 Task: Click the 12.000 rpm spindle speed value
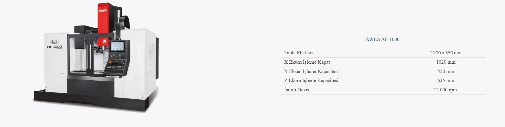445,90
